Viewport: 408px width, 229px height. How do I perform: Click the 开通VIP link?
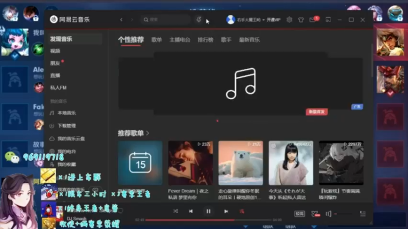coord(273,20)
